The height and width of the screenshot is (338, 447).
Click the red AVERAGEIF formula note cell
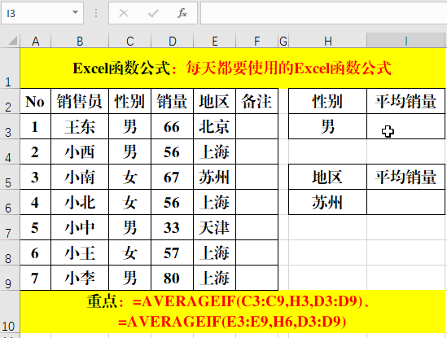click(232, 312)
